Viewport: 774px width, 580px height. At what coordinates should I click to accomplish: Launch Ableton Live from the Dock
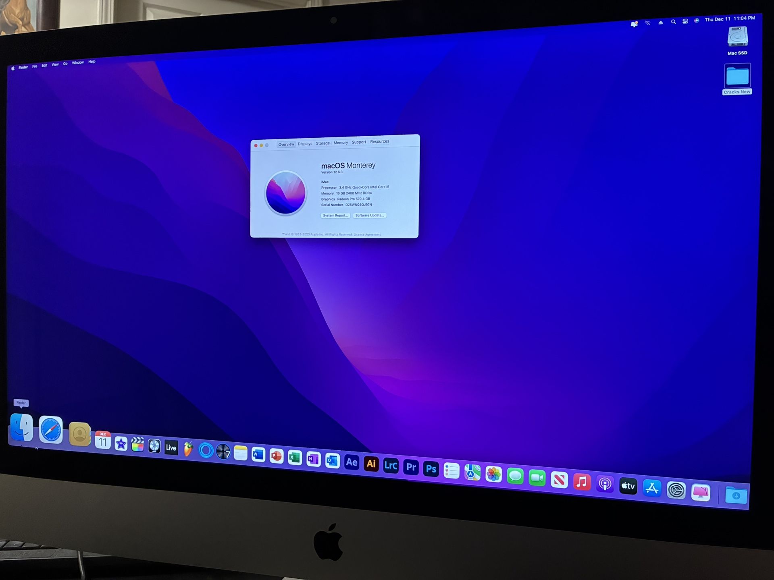[x=171, y=447]
